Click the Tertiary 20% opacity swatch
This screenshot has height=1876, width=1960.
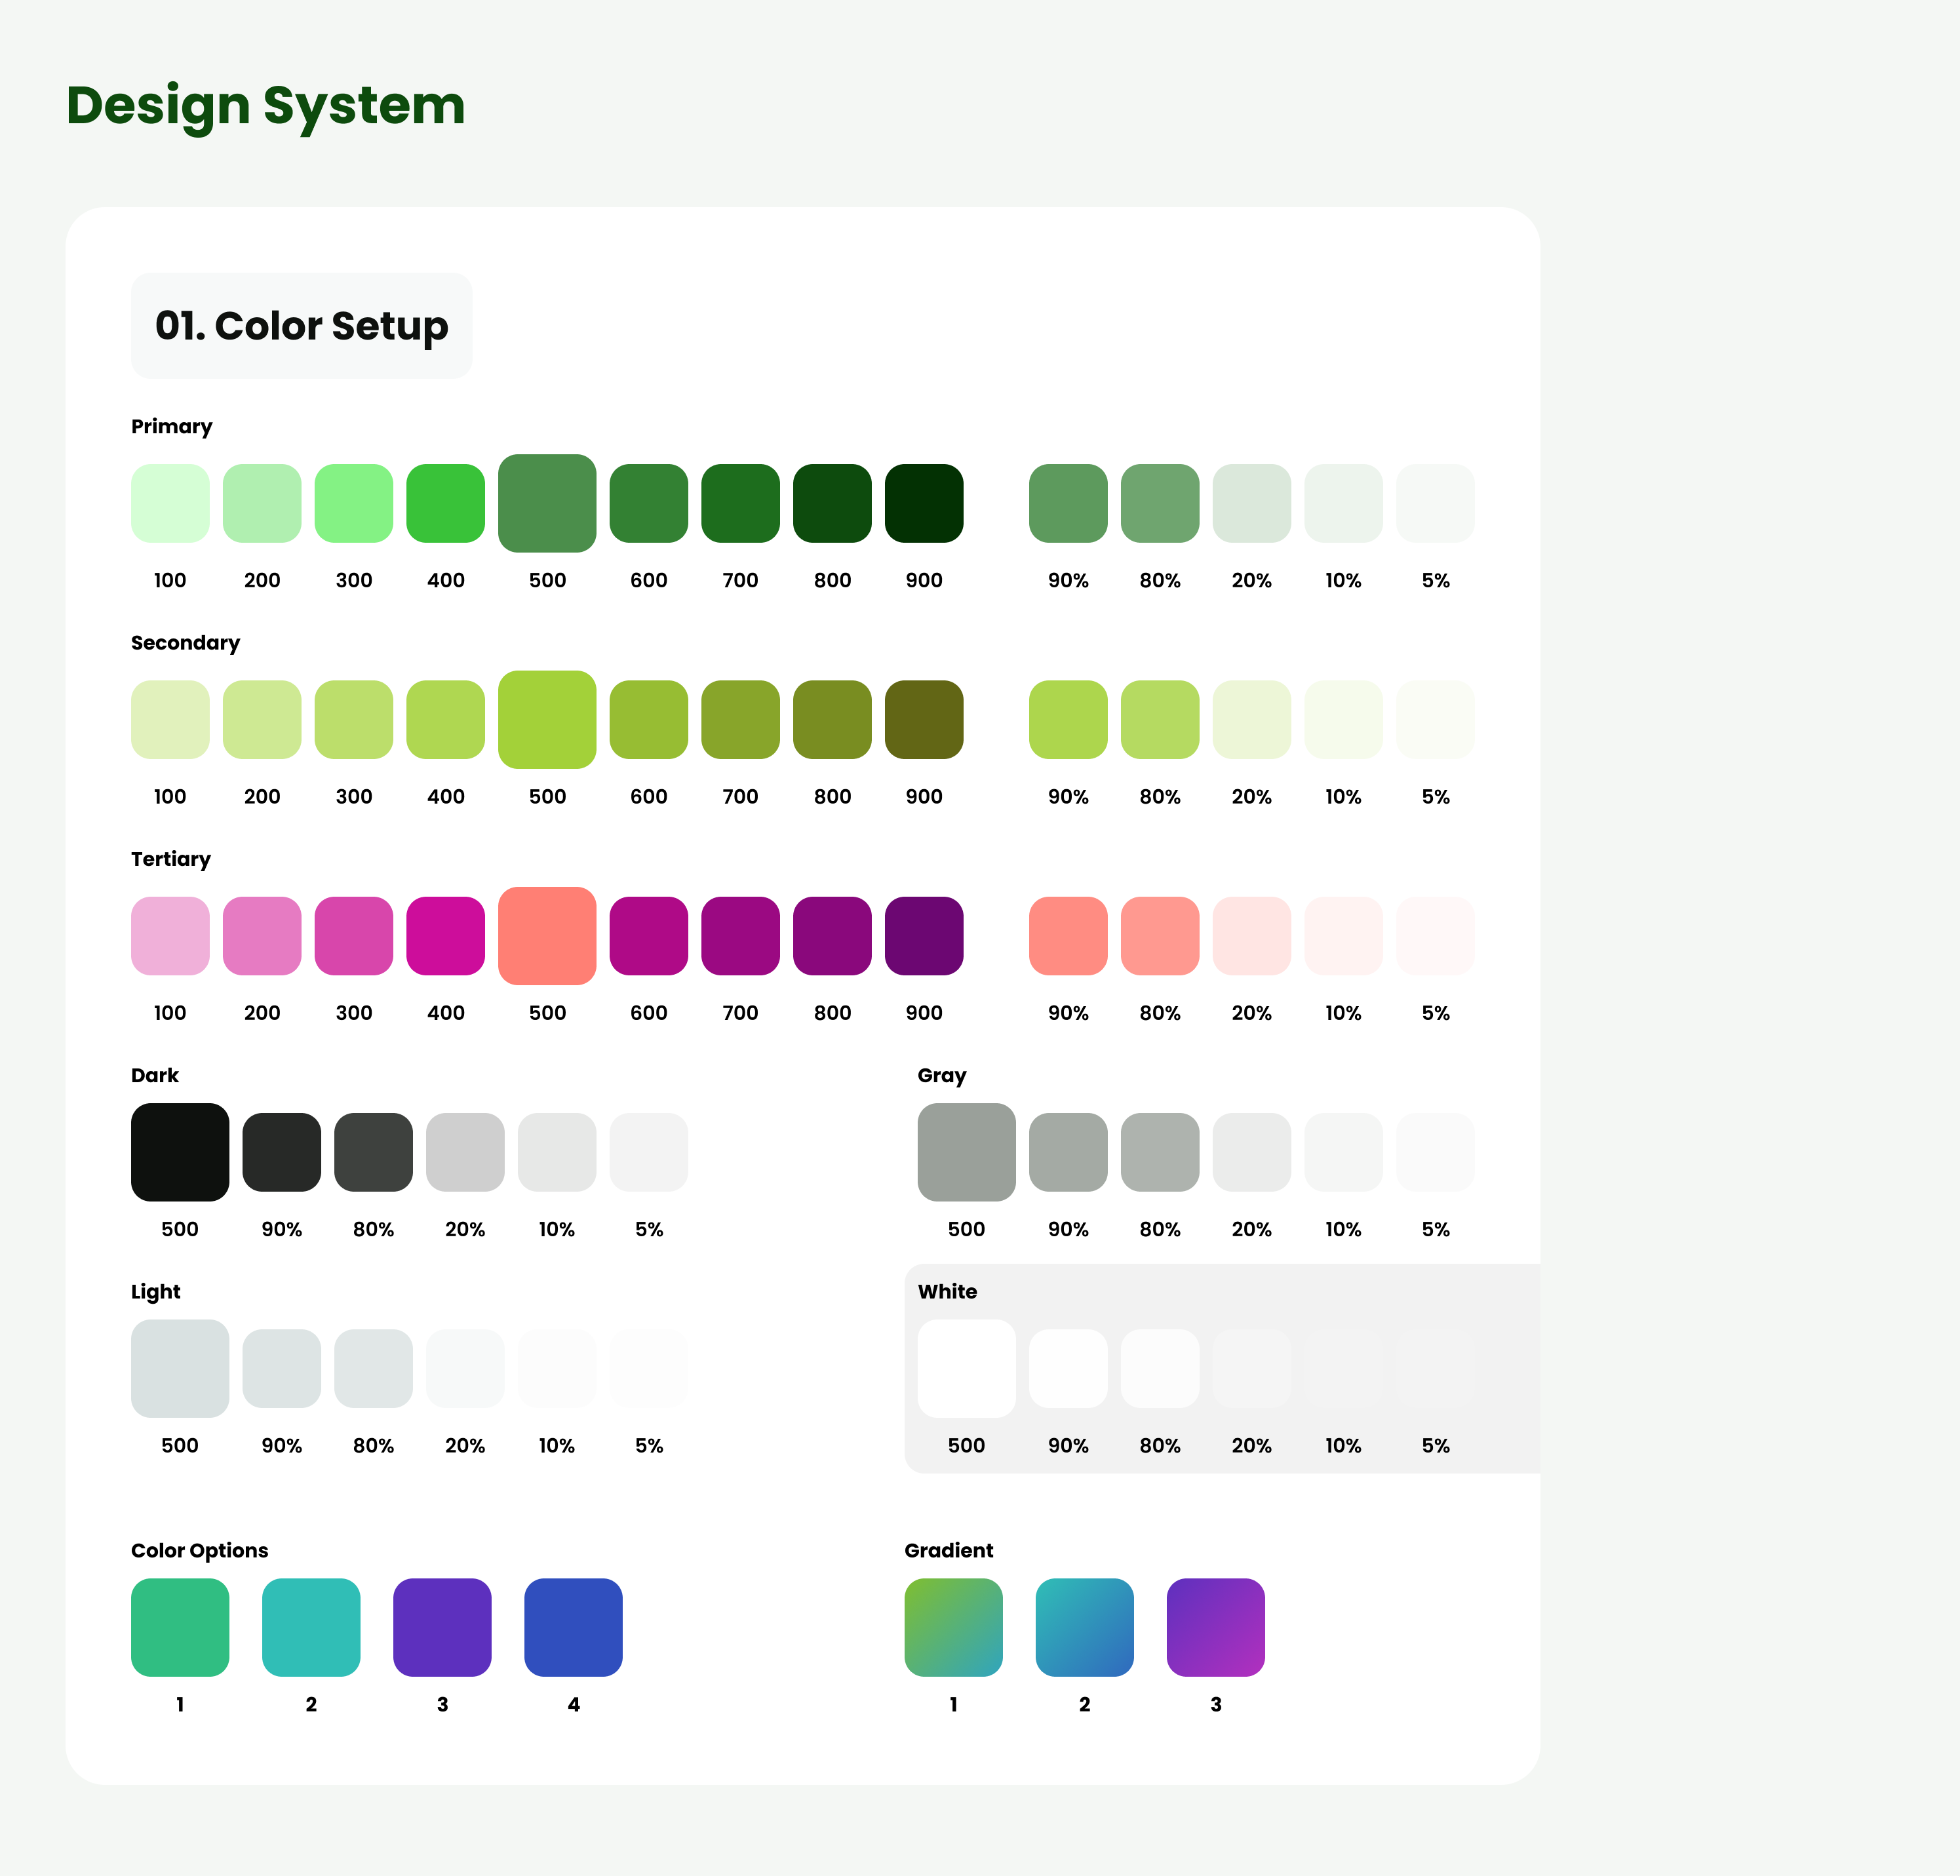(x=1252, y=936)
